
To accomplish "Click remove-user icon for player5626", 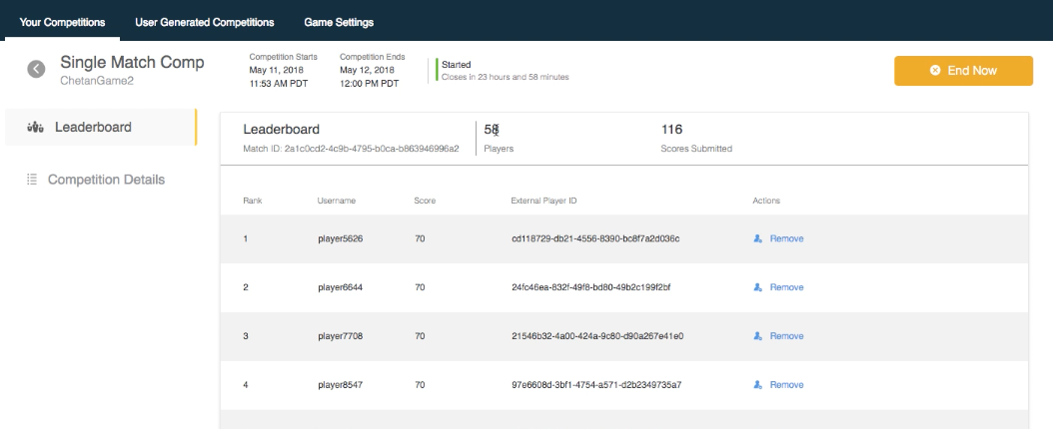I will [758, 238].
